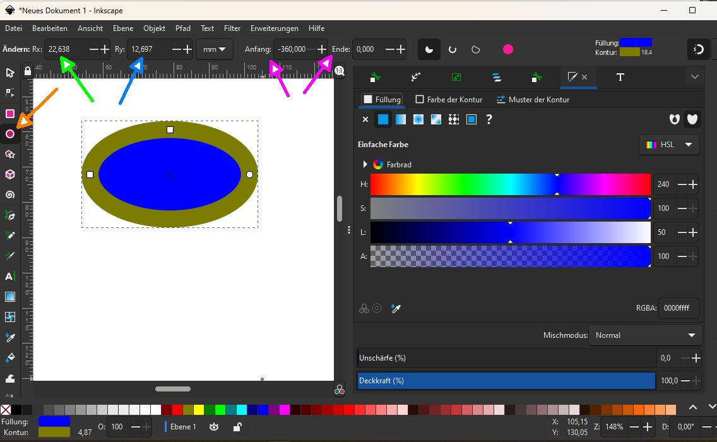Choose the rectangle tool
Viewport: 717px width, 442px height.
[9, 114]
